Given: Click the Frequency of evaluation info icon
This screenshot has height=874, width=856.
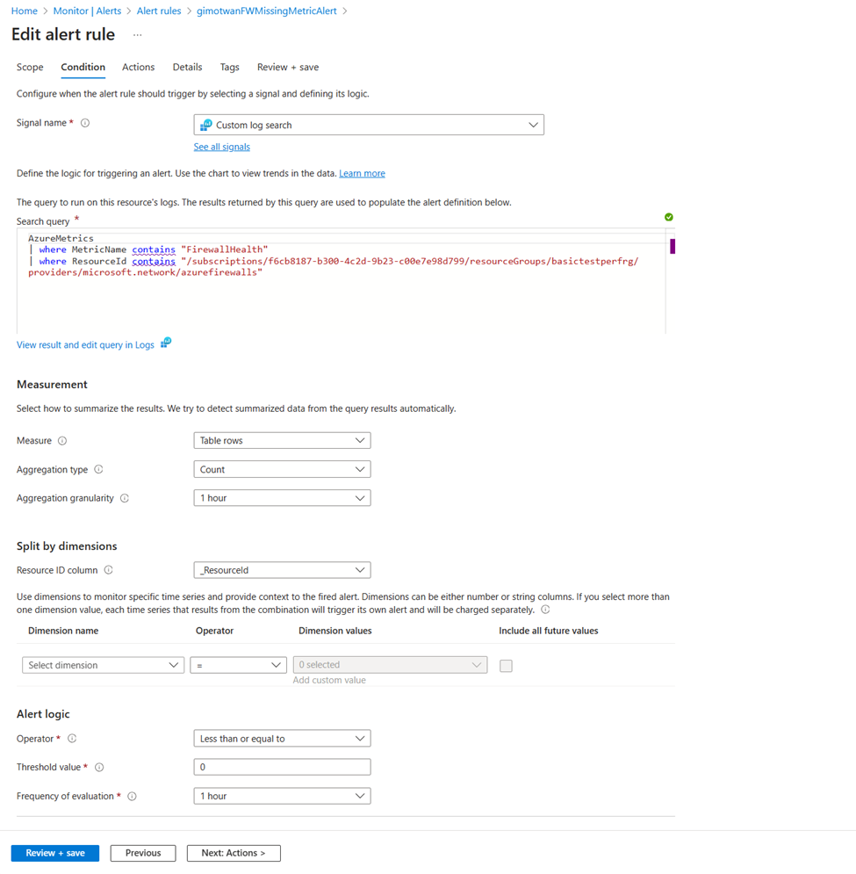Looking at the screenshot, I should point(132,797).
